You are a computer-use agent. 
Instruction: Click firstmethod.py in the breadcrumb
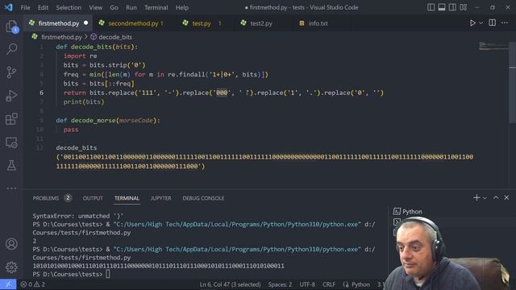[x=61, y=37]
